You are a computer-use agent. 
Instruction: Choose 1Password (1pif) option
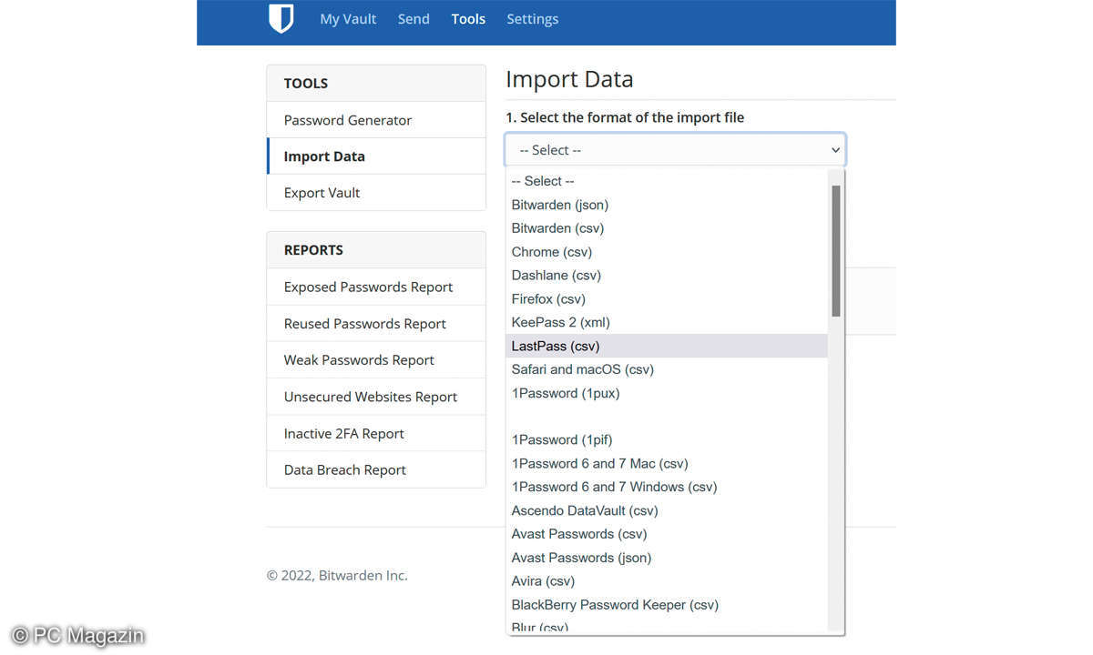click(667, 439)
